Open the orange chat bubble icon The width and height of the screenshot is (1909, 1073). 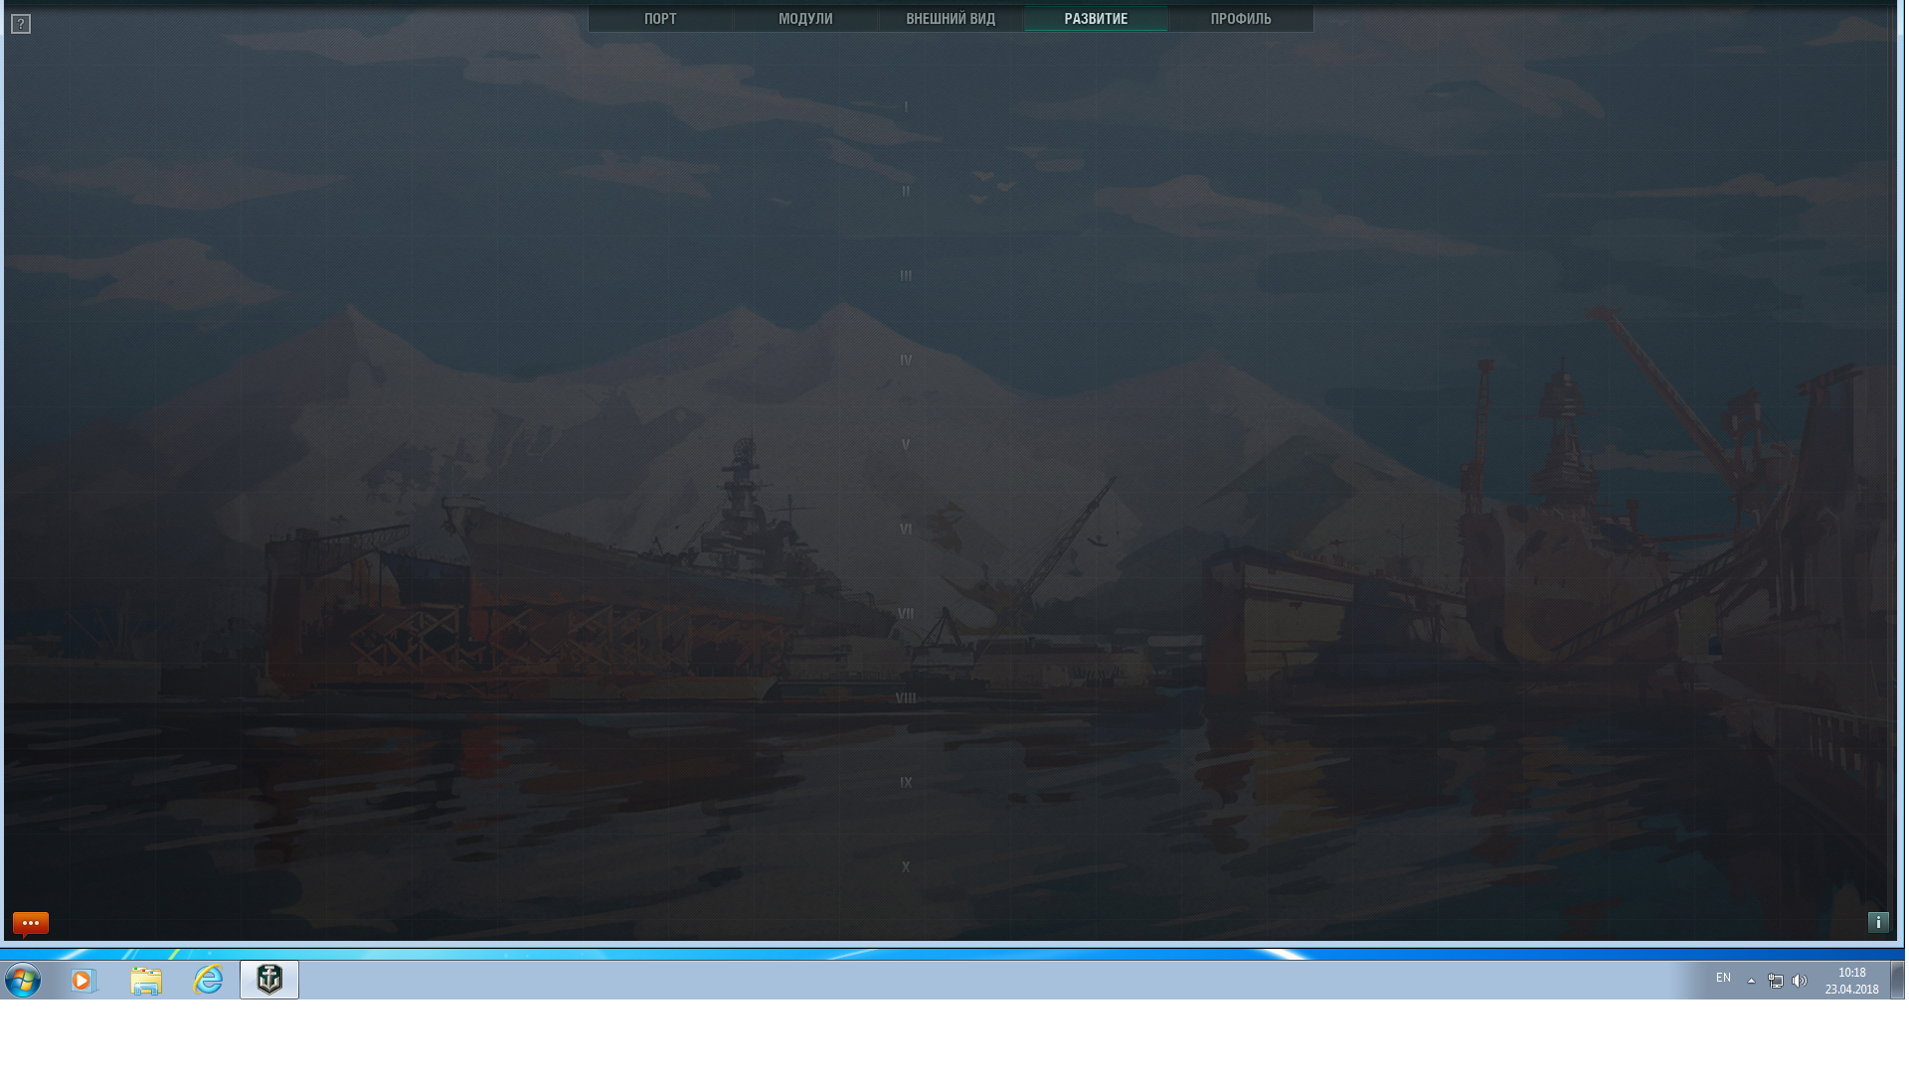click(31, 924)
